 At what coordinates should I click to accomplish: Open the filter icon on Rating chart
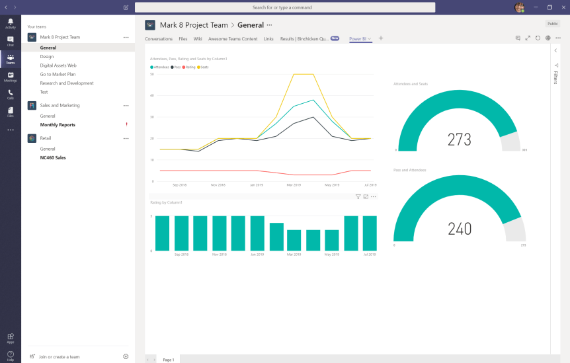(358, 196)
